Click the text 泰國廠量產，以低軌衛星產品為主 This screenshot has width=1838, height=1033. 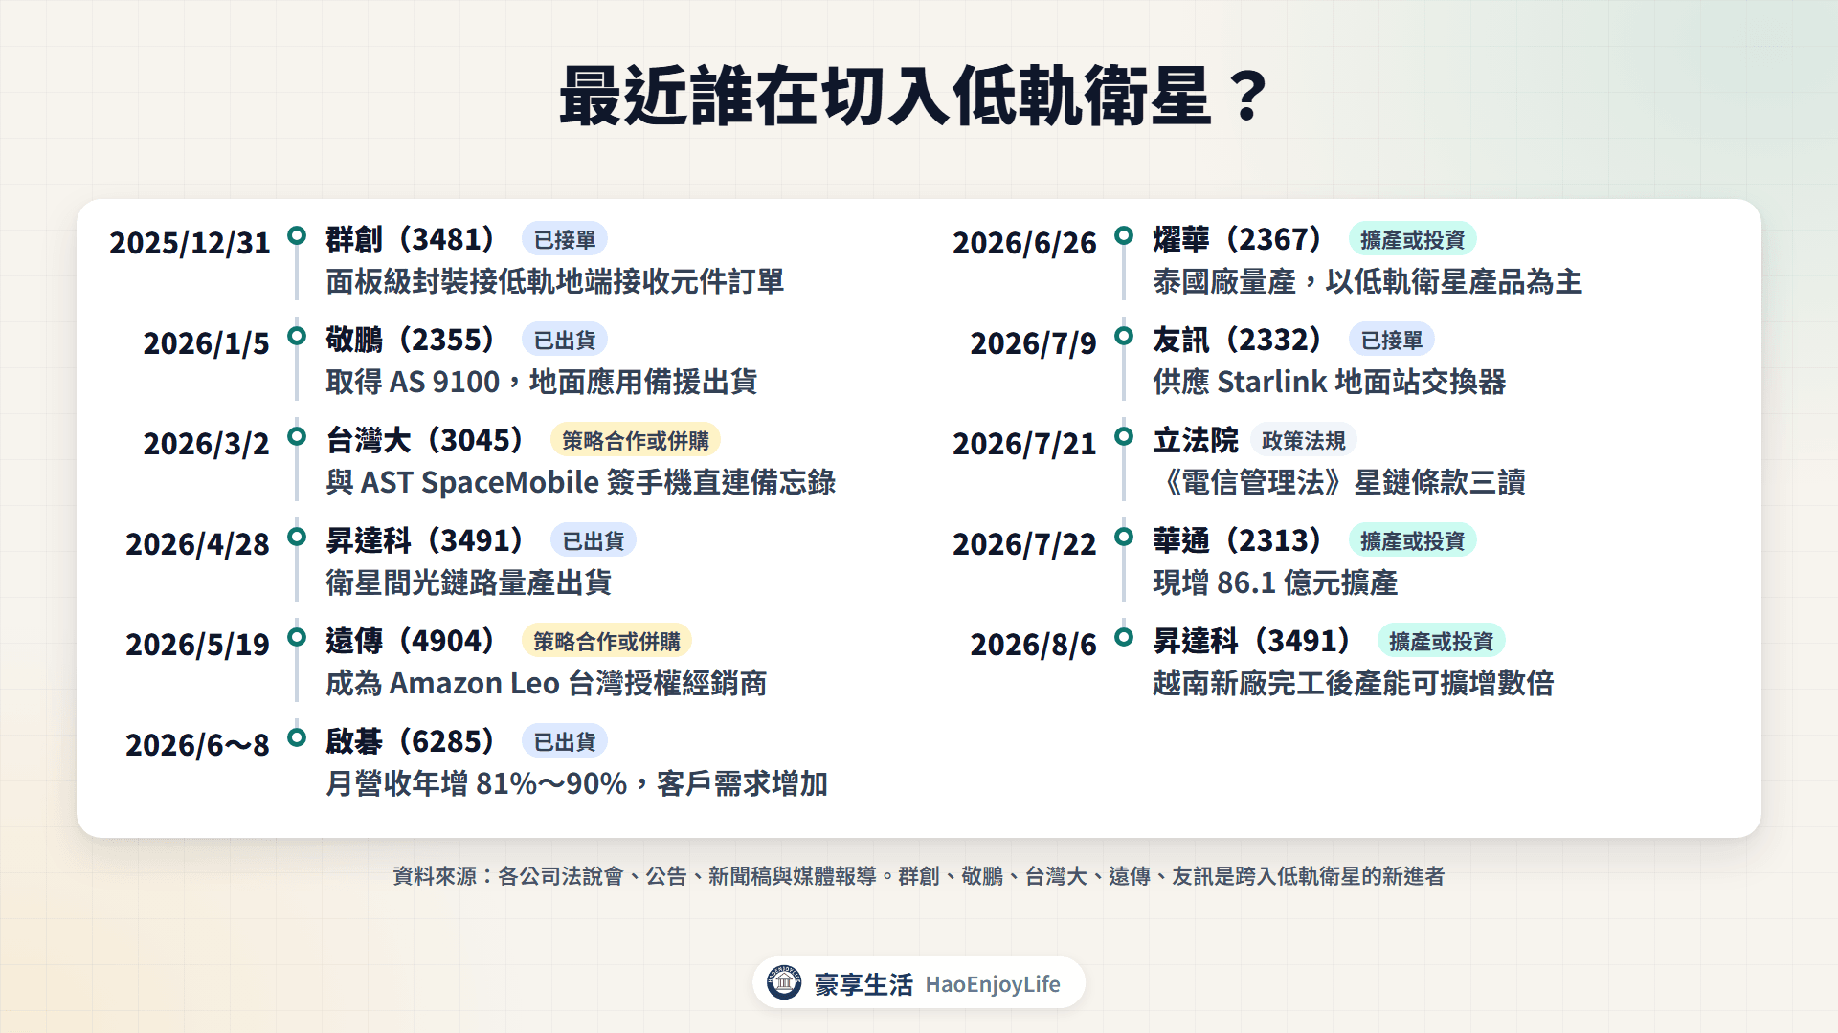pyautogui.click(x=1368, y=281)
